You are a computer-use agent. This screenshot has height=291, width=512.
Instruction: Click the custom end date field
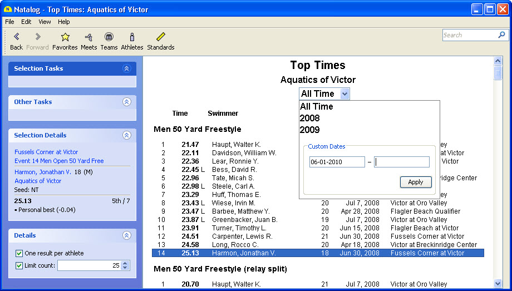tap(402, 162)
